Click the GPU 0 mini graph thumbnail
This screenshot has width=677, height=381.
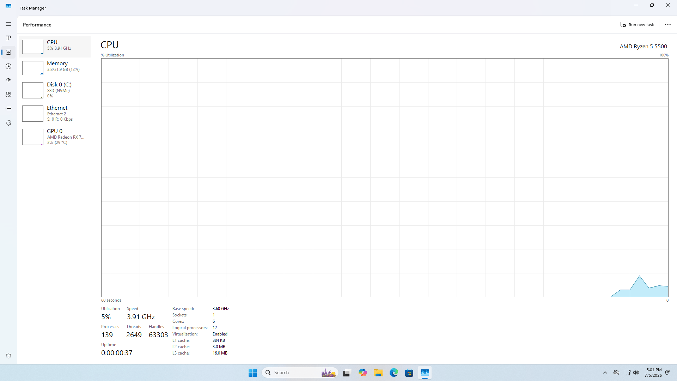pos(33,137)
